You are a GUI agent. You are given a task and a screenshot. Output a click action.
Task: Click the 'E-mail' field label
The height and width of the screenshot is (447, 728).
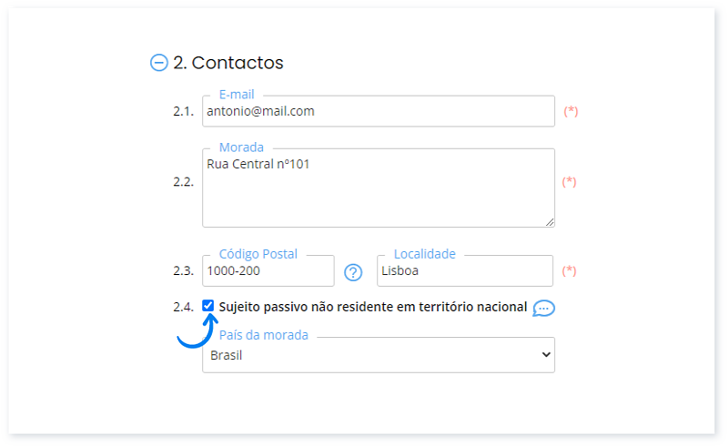[237, 94]
